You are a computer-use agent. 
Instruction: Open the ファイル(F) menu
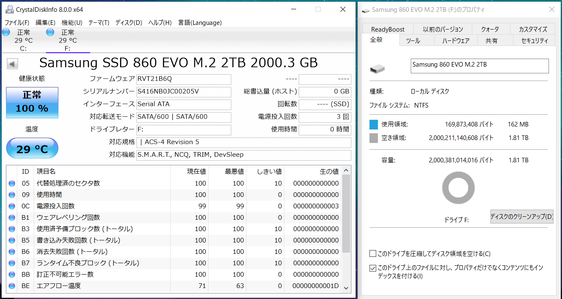click(x=17, y=22)
